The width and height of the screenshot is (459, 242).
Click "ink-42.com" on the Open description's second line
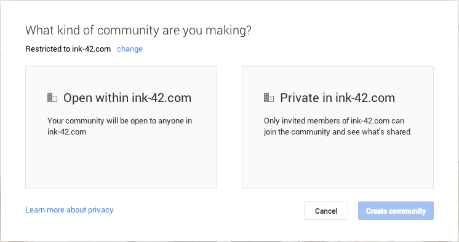coord(66,132)
